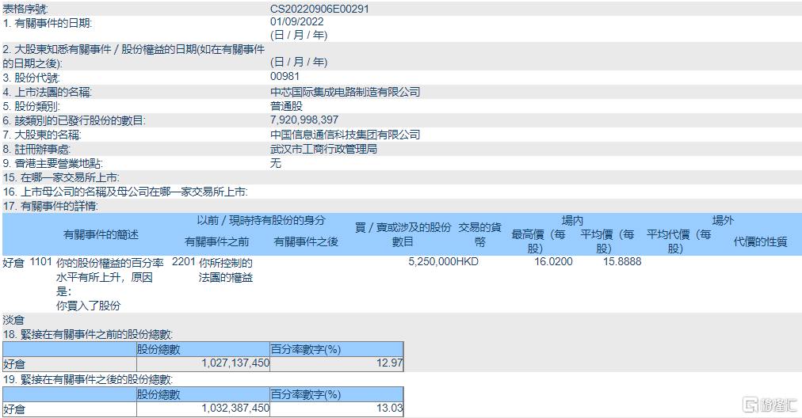Click label 5. 股份類別

point(31,107)
